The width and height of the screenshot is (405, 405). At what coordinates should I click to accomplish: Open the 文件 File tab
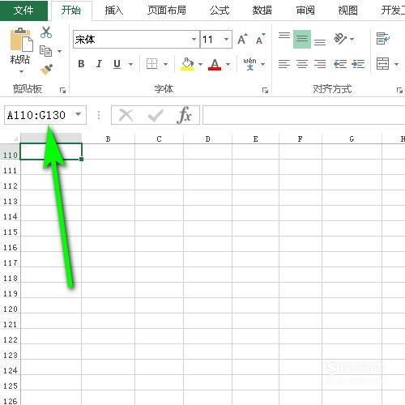(x=23, y=11)
